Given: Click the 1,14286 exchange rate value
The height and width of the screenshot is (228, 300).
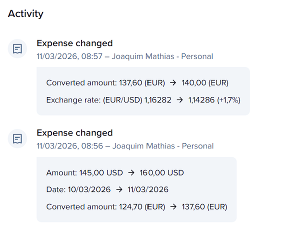Looking at the screenshot, I should coord(201,100).
